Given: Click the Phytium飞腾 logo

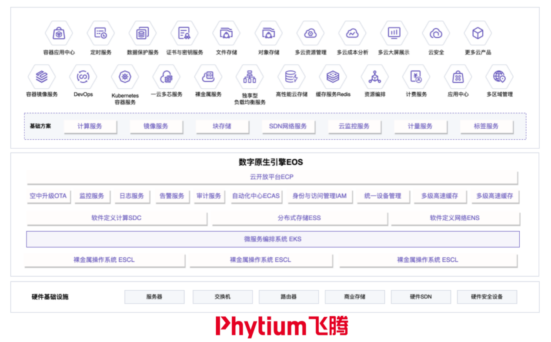Looking at the screenshot, I should tap(282, 327).
